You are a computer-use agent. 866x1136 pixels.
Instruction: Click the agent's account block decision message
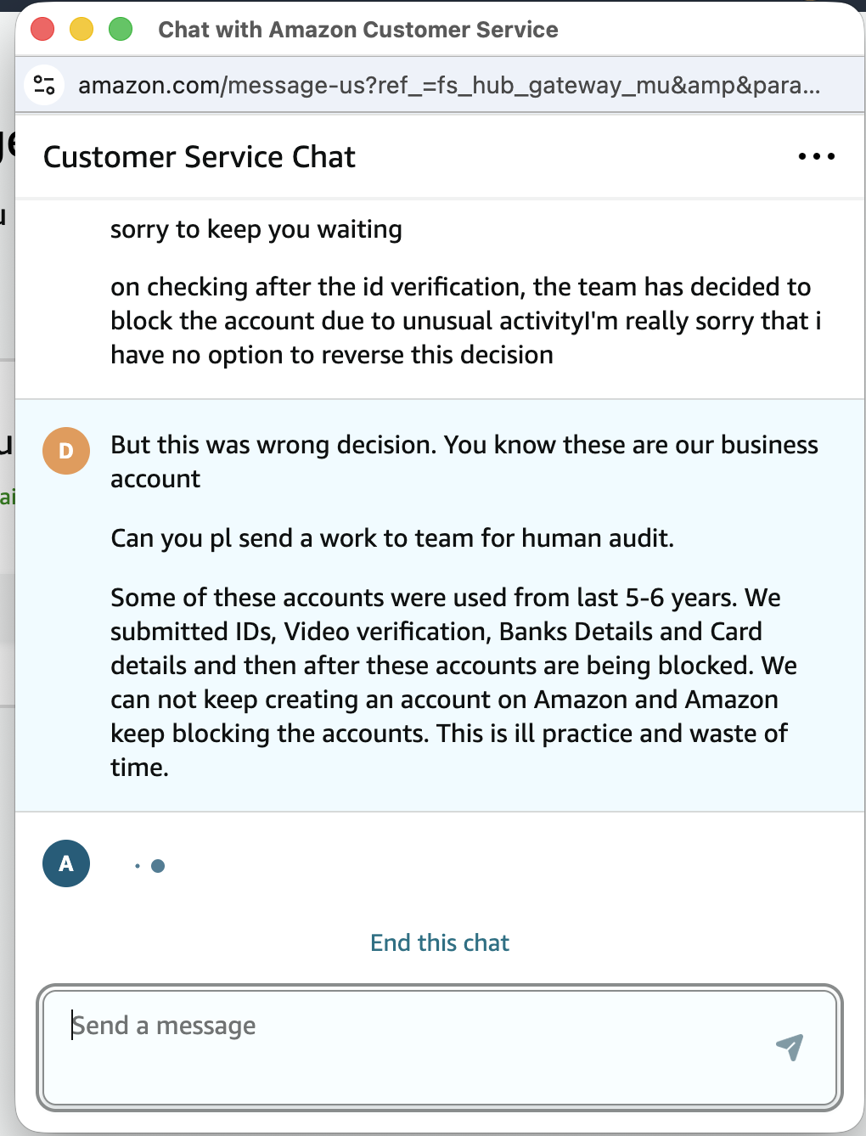pos(465,321)
